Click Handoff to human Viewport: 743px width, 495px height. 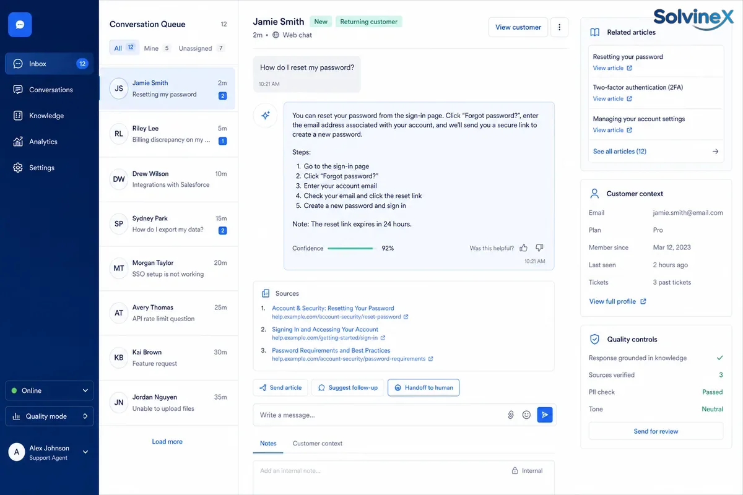tap(424, 388)
